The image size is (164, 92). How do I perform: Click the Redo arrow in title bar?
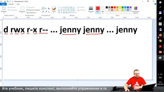10,2
